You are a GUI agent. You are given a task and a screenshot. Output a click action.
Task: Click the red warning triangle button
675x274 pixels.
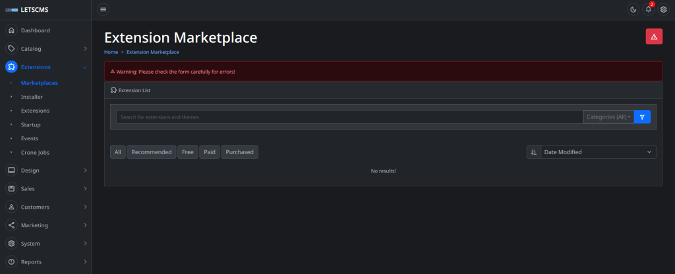(x=654, y=37)
